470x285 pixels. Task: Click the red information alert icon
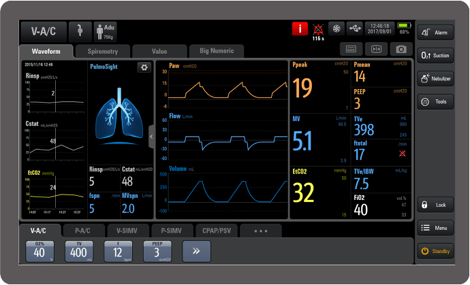[x=300, y=29]
